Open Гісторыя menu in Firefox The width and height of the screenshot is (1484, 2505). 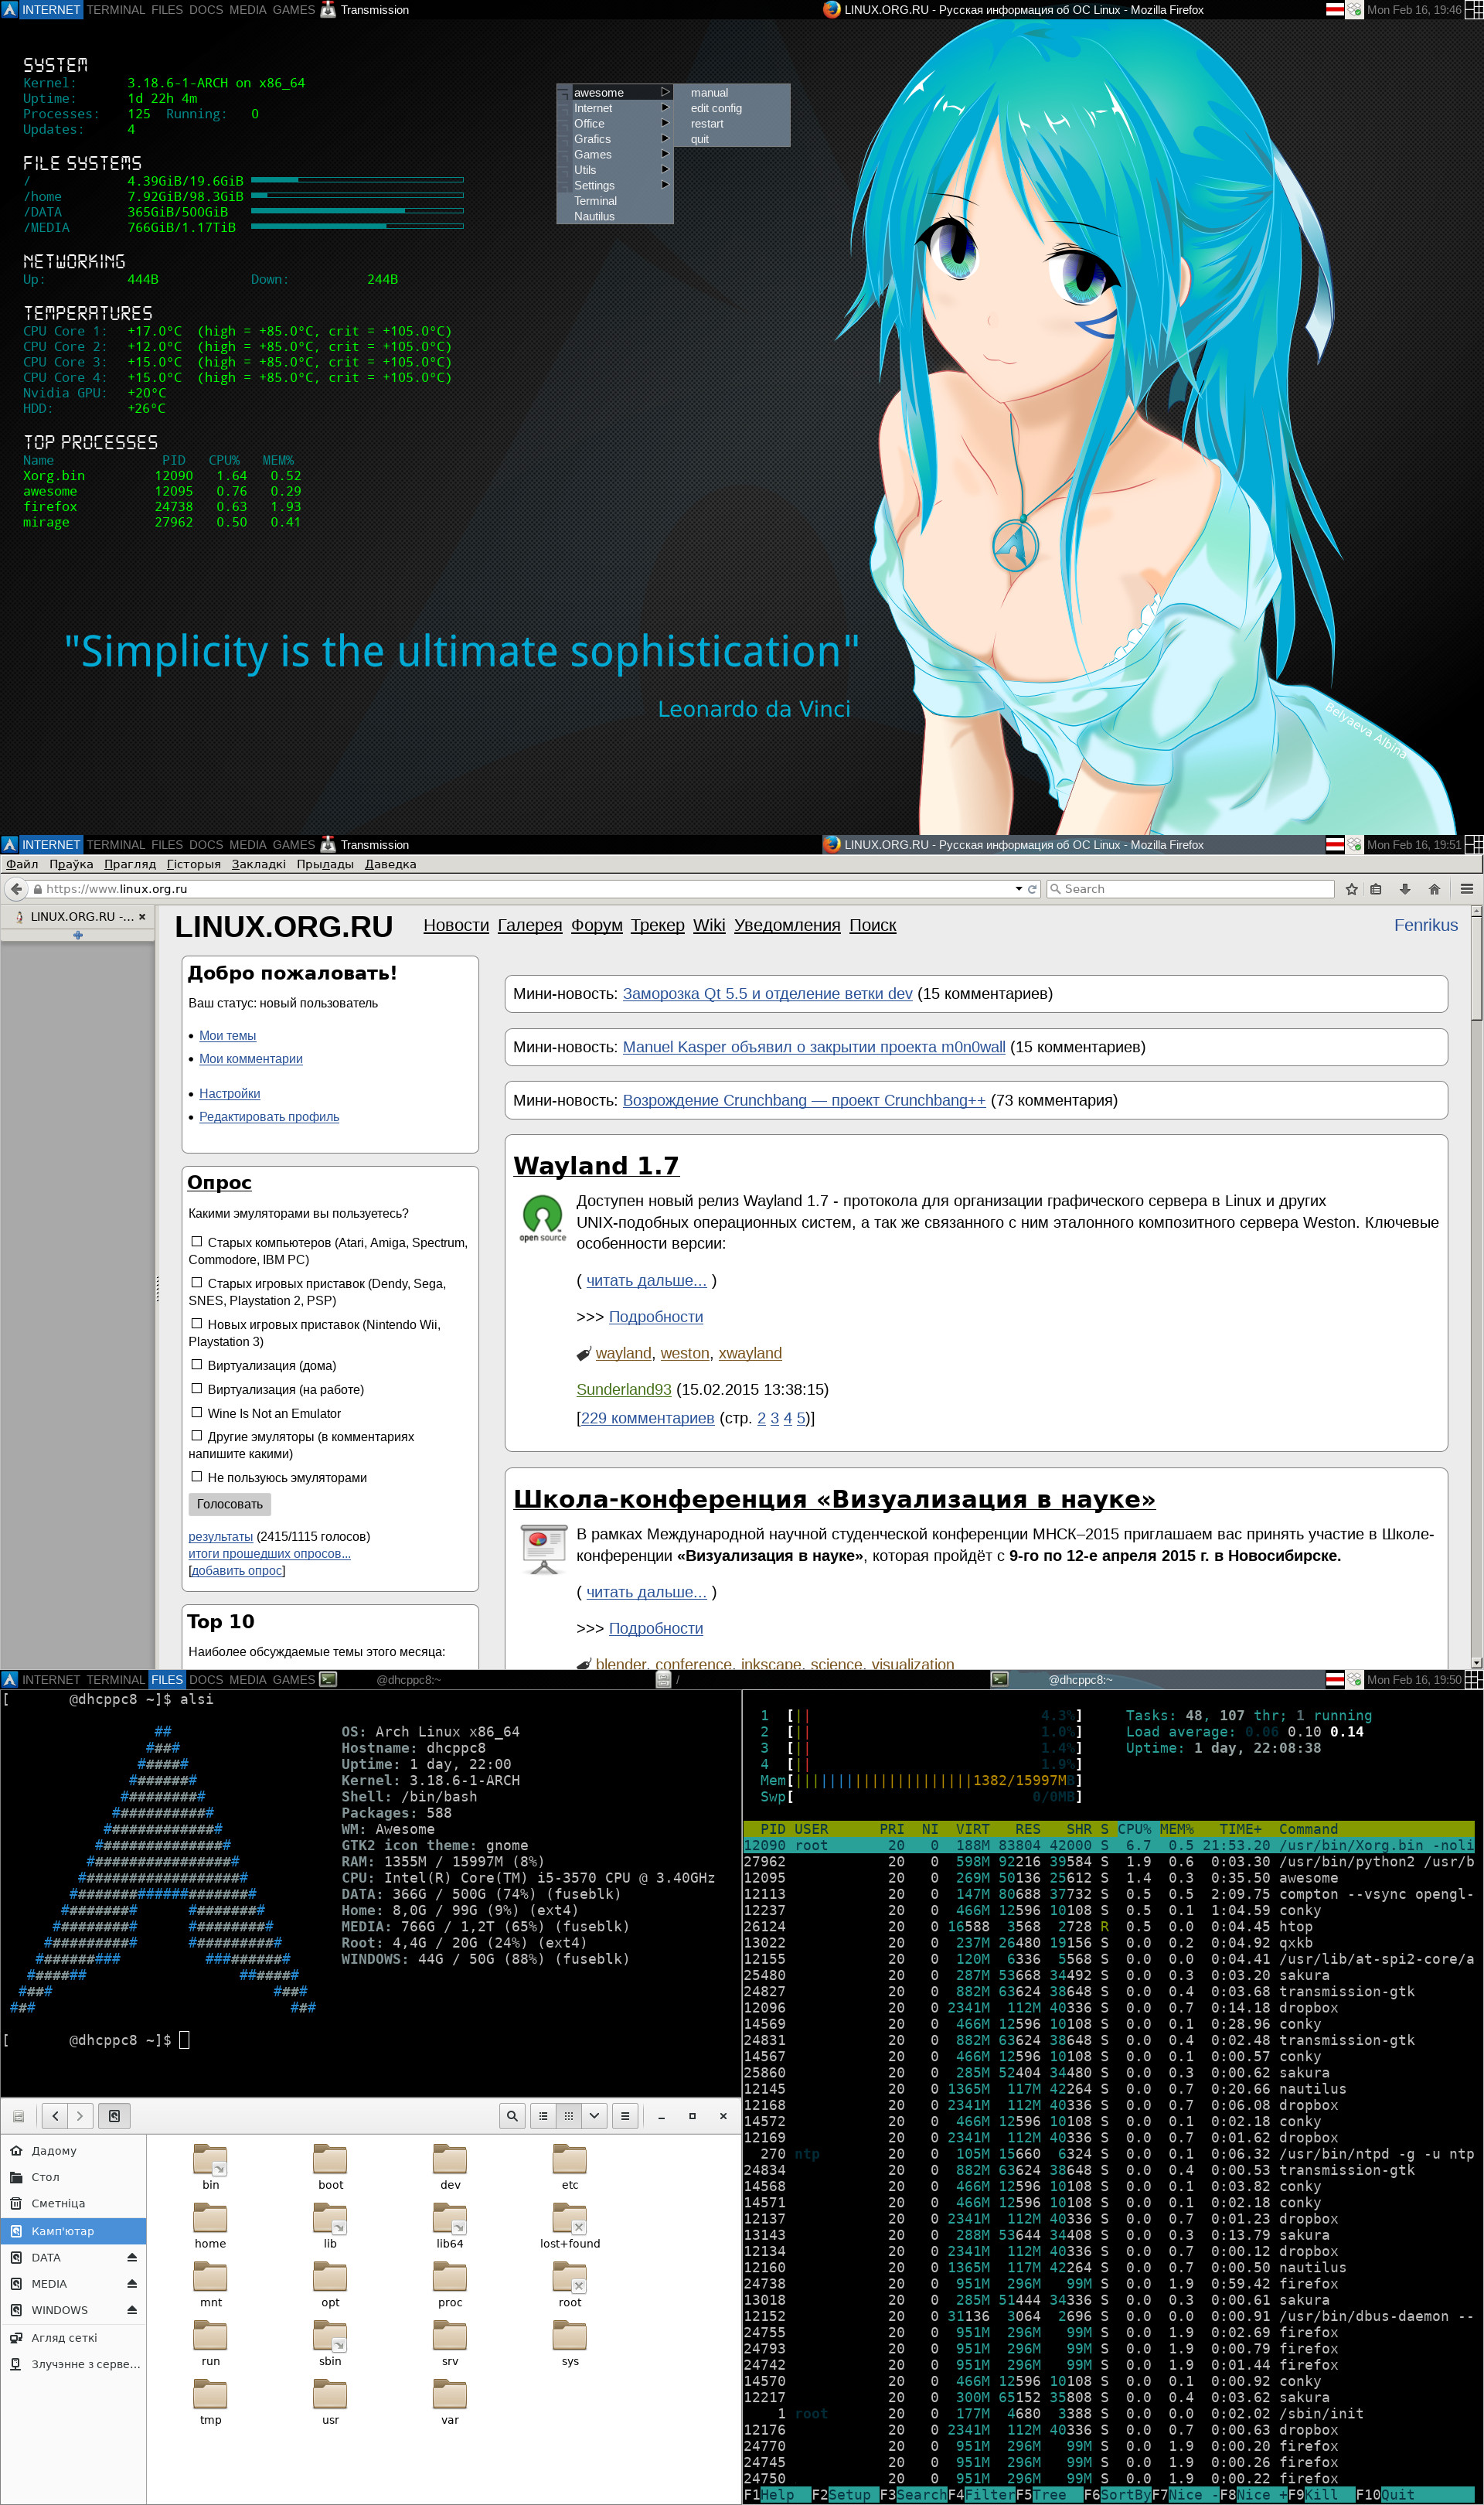click(193, 864)
